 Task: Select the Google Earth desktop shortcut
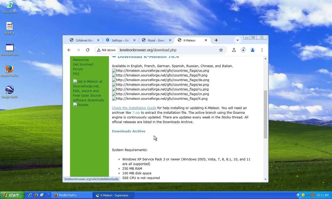point(9,92)
